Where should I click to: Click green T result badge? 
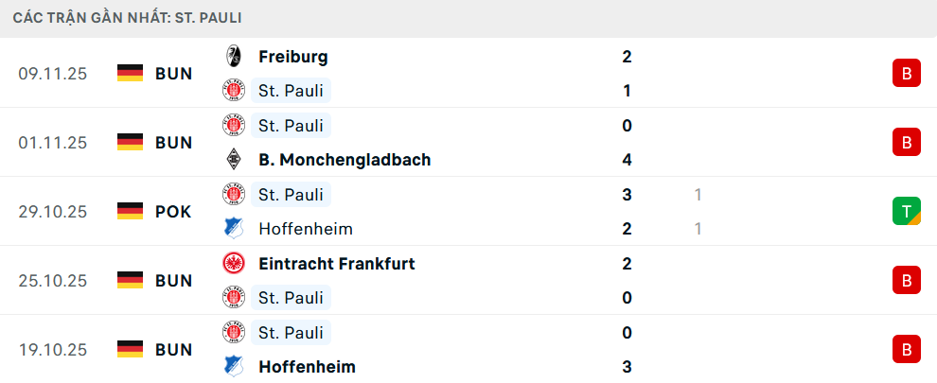(906, 212)
